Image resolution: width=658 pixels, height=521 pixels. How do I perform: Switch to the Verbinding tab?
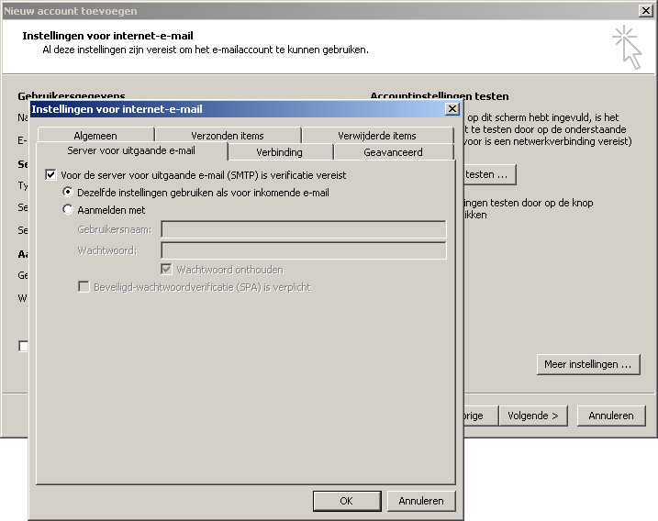coord(279,152)
